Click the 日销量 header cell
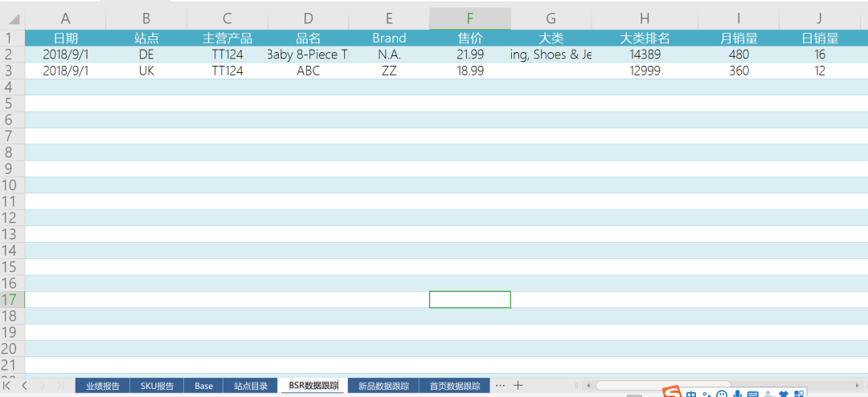Viewport: 868px width, 397px height. [820, 38]
